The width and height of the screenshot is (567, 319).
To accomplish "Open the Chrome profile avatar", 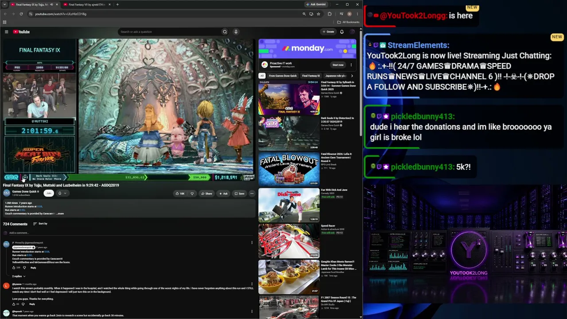I will click(350, 14).
